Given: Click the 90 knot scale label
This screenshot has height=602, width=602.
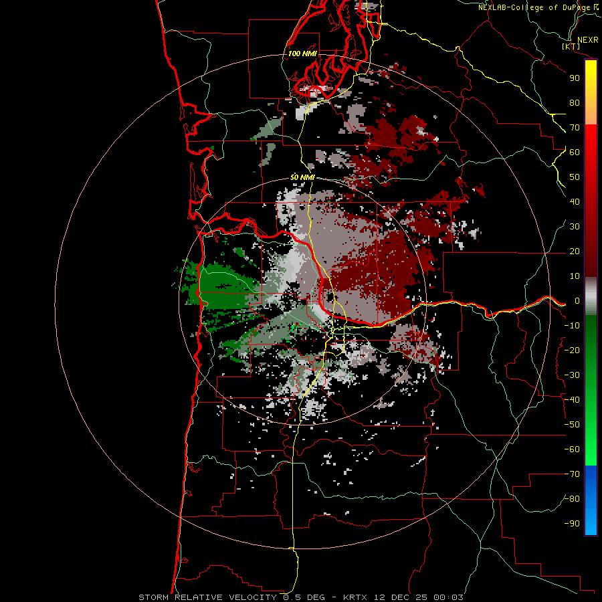Looking at the screenshot, I should (575, 78).
